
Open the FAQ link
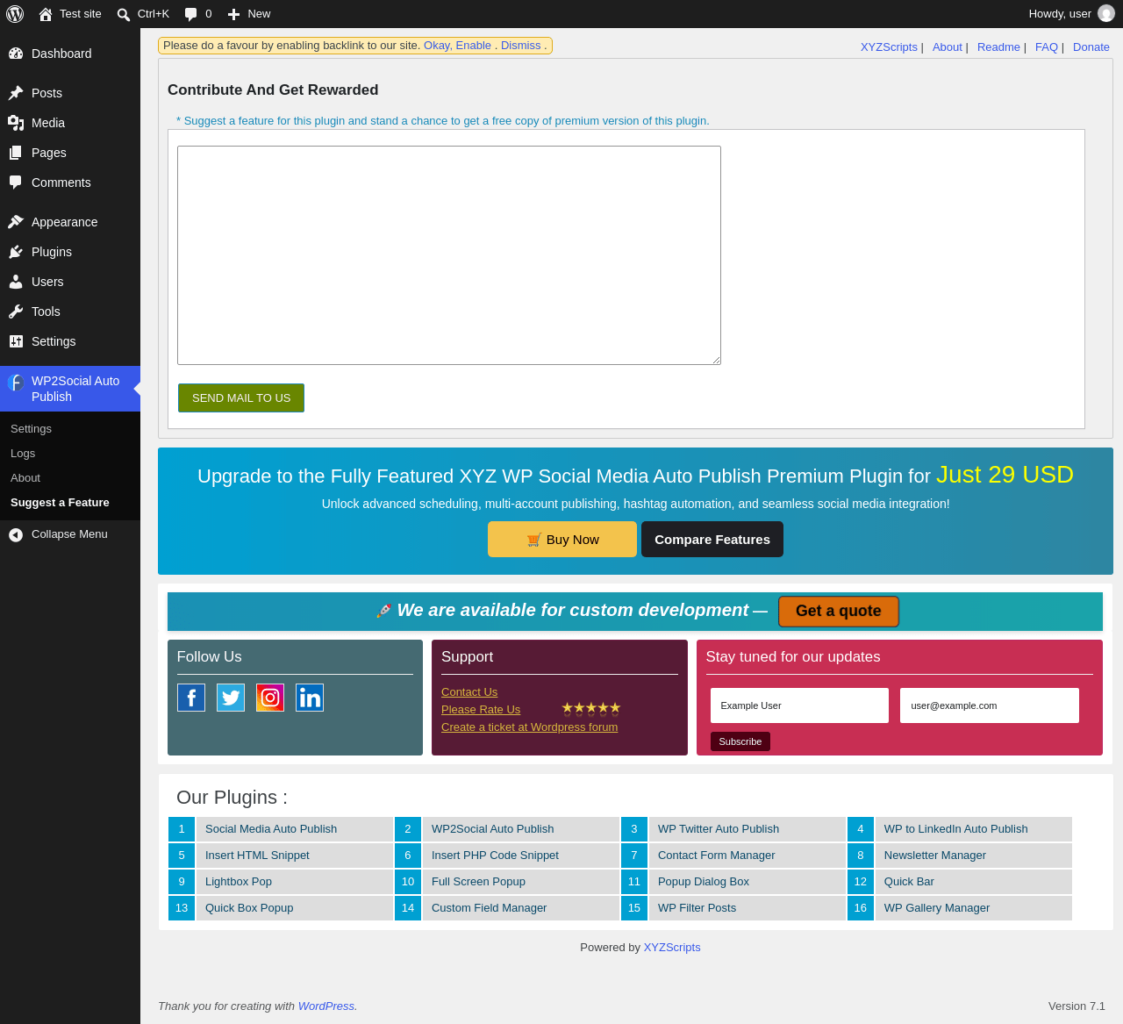1047,47
